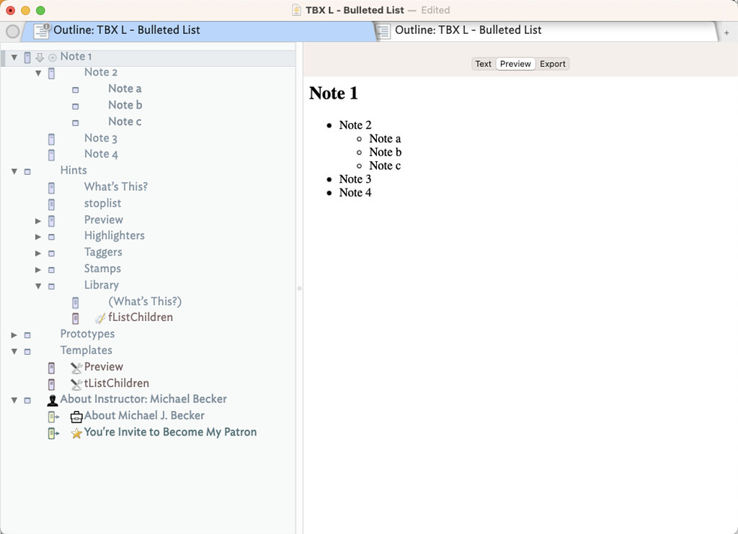This screenshot has width=738, height=534.
Task: Collapse the Templates container
Action: pyautogui.click(x=14, y=350)
